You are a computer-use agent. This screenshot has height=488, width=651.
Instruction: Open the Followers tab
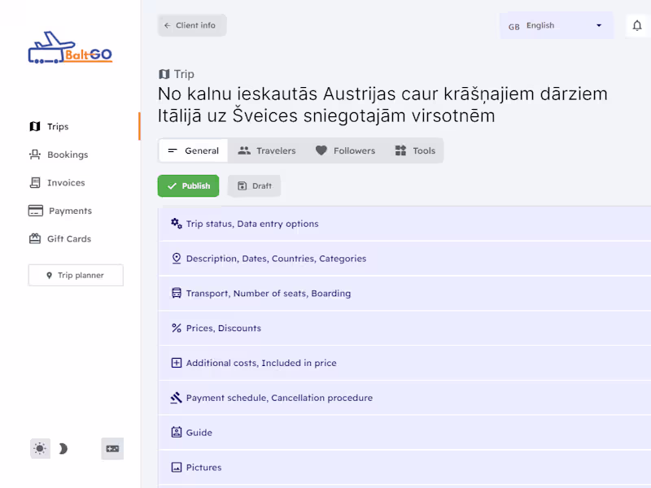(345, 150)
